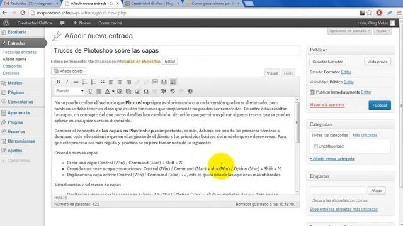Insert custom character omega symbol
The image size is (403, 226).
146,91
